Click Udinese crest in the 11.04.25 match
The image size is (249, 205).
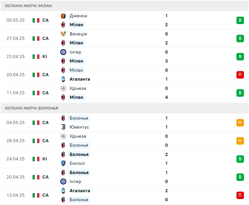[63, 88]
